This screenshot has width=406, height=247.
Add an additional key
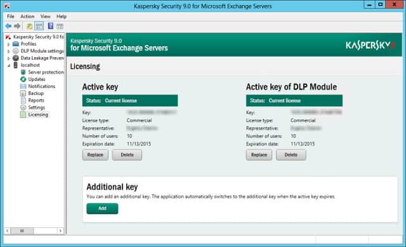click(x=102, y=208)
